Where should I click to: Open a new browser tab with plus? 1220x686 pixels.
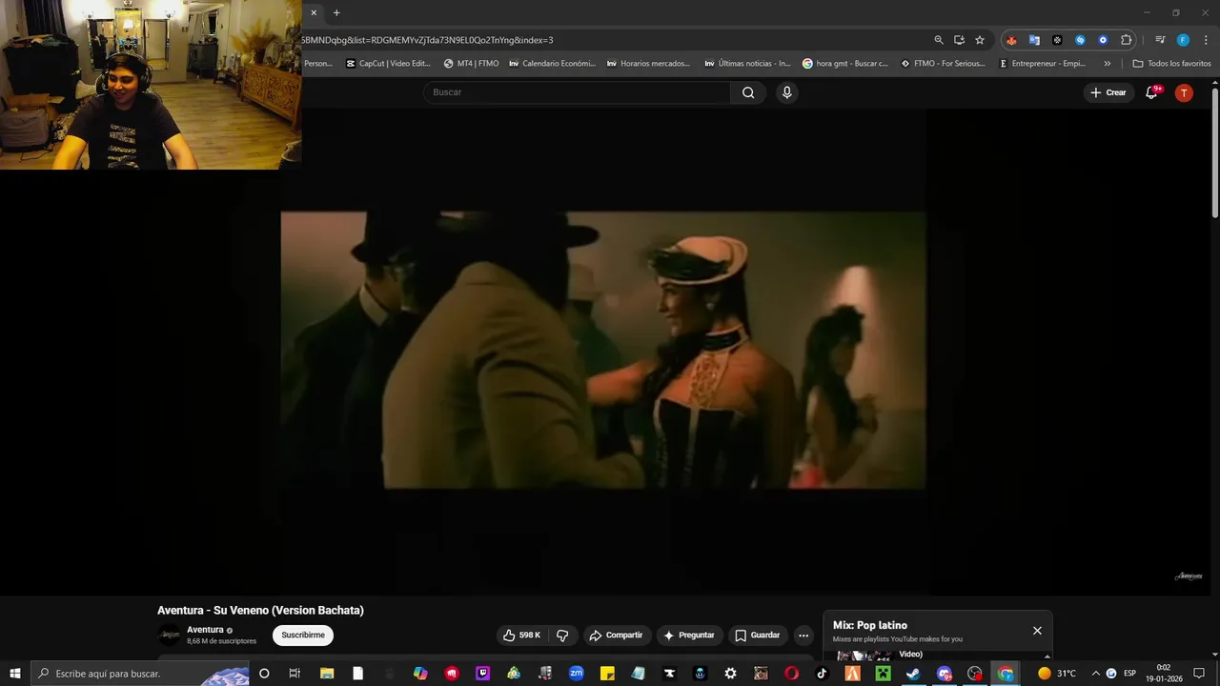click(336, 12)
